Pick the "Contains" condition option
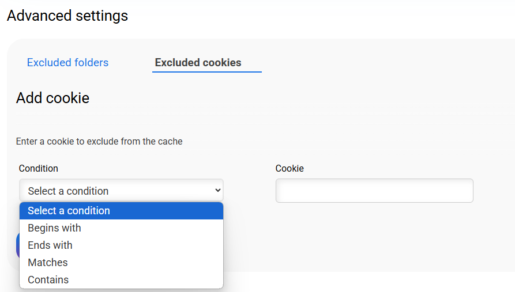The width and height of the screenshot is (515, 292). pos(48,280)
